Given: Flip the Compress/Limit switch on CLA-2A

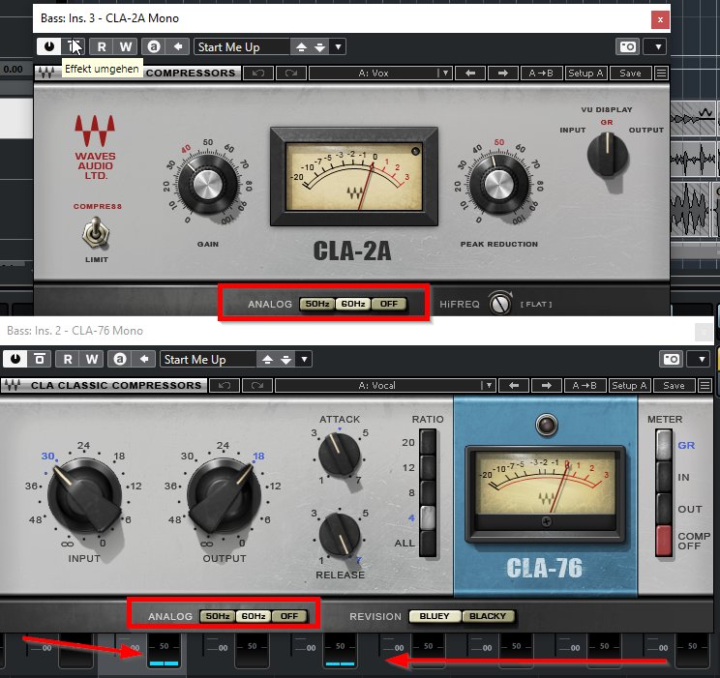Looking at the screenshot, I should click(95, 233).
